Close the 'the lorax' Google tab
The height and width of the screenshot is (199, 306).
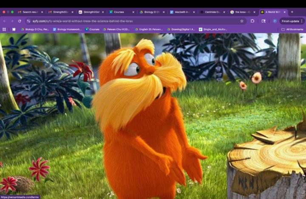(x=255, y=12)
